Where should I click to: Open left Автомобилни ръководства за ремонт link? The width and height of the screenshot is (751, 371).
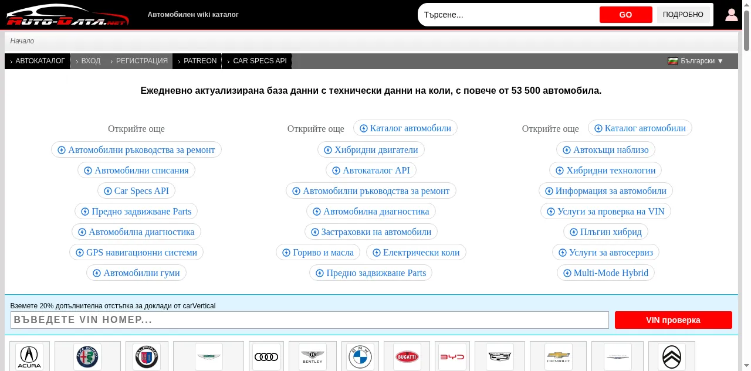click(x=136, y=149)
